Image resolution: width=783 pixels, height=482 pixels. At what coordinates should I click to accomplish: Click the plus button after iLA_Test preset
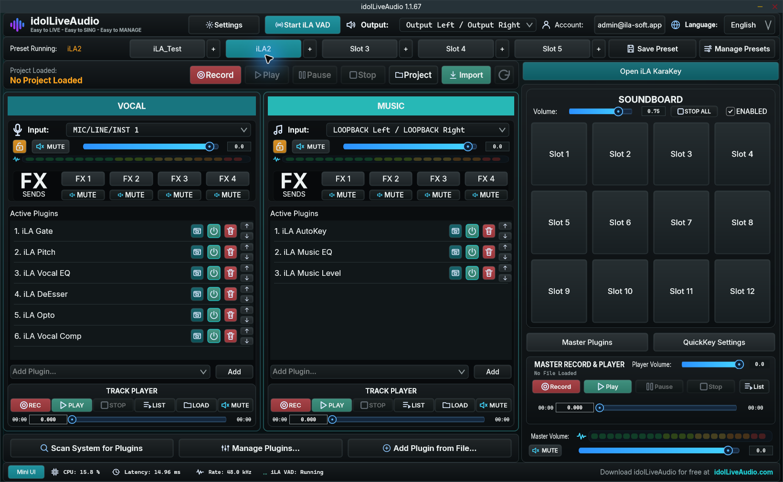pyautogui.click(x=213, y=49)
